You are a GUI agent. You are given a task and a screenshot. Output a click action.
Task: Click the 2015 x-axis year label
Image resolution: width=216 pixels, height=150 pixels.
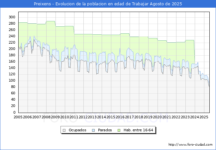point(111,117)
